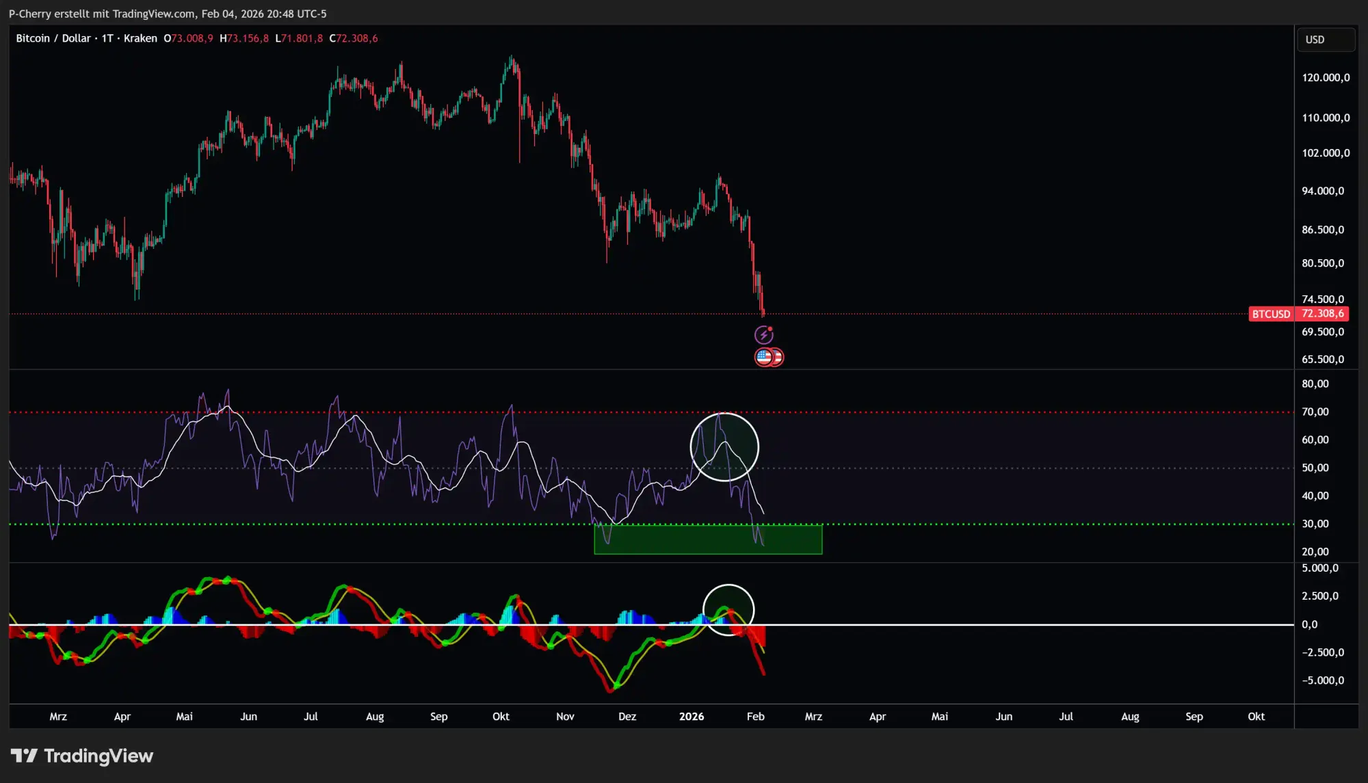The image size is (1368, 783).
Task: Click the white circle on the MACD crossover
Action: coord(728,609)
